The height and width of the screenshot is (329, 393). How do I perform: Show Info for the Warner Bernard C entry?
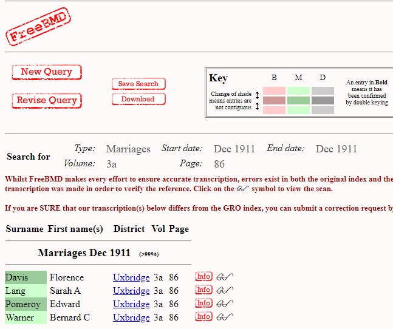203,317
